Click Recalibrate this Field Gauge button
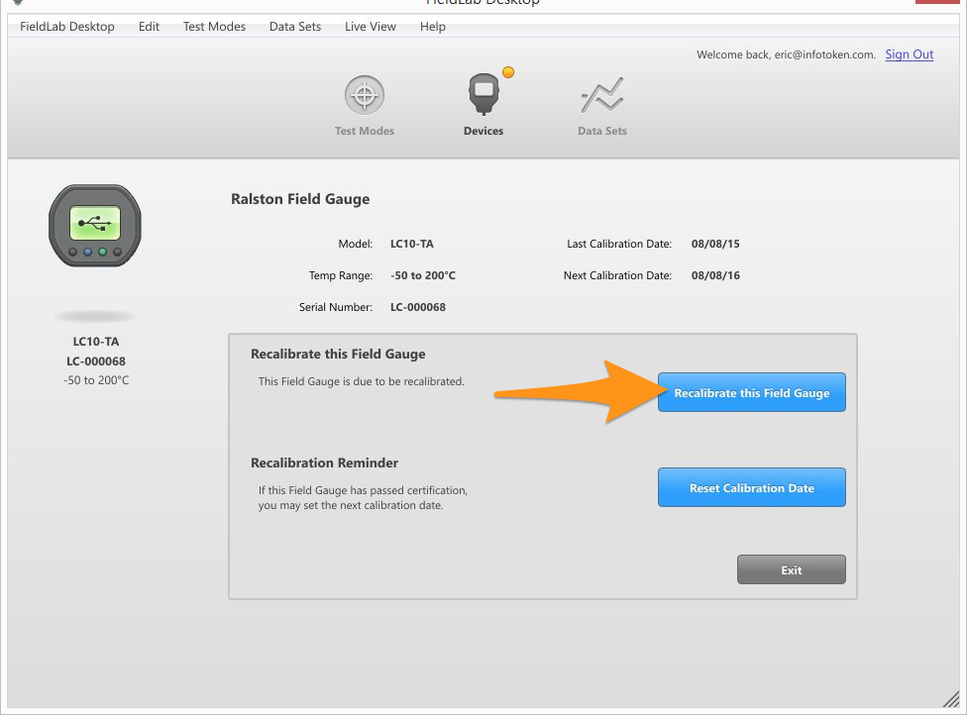 pos(752,392)
